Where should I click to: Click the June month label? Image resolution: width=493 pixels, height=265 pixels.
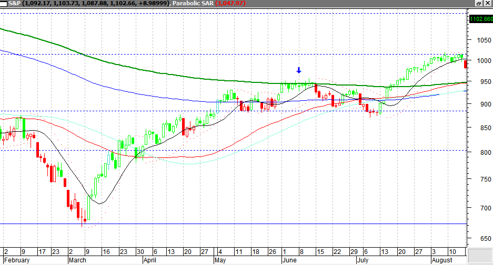pos(289,260)
